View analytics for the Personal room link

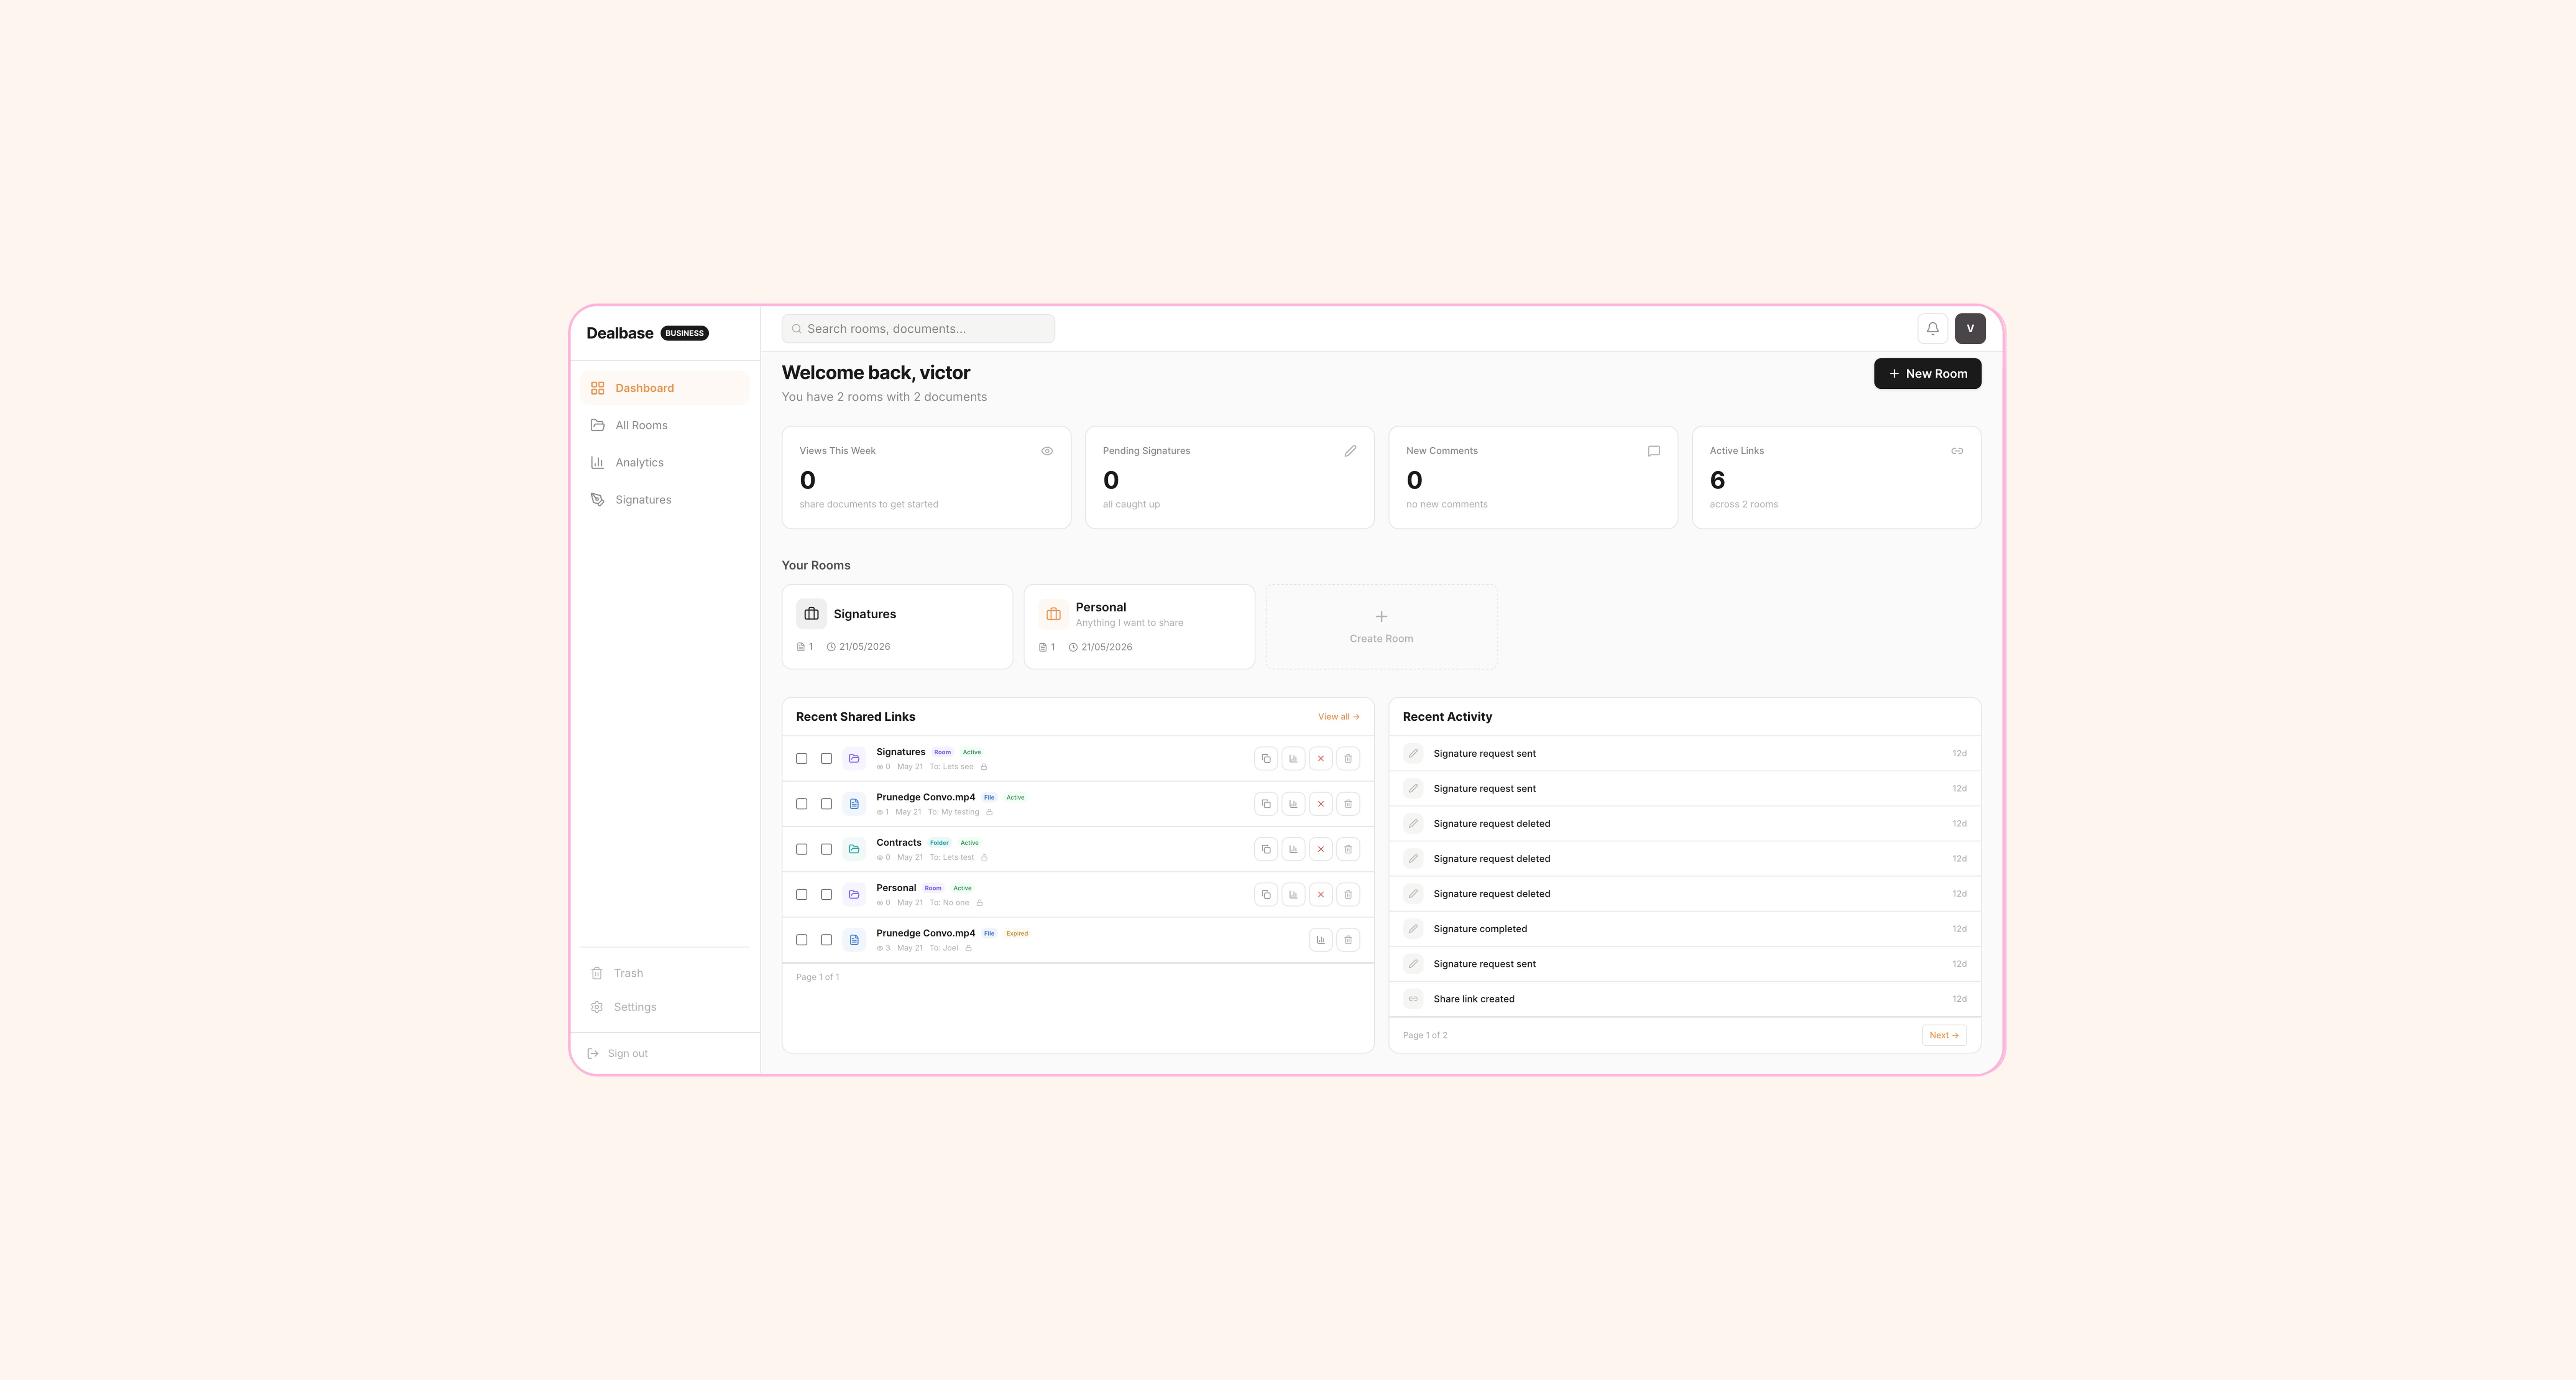[1293, 895]
